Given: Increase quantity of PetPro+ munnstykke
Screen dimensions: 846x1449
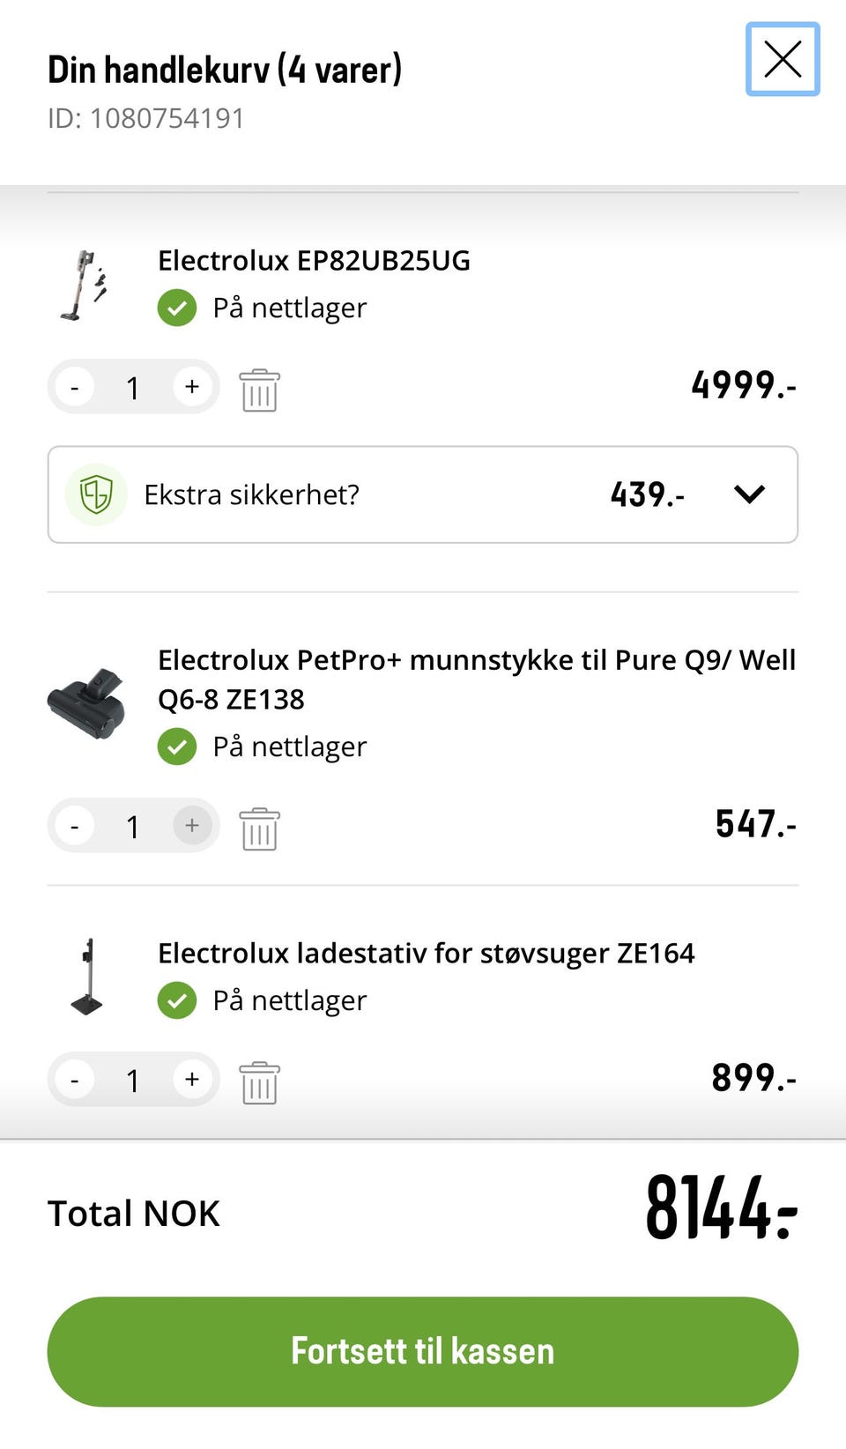Looking at the screenshot, I should pos(192,826).
